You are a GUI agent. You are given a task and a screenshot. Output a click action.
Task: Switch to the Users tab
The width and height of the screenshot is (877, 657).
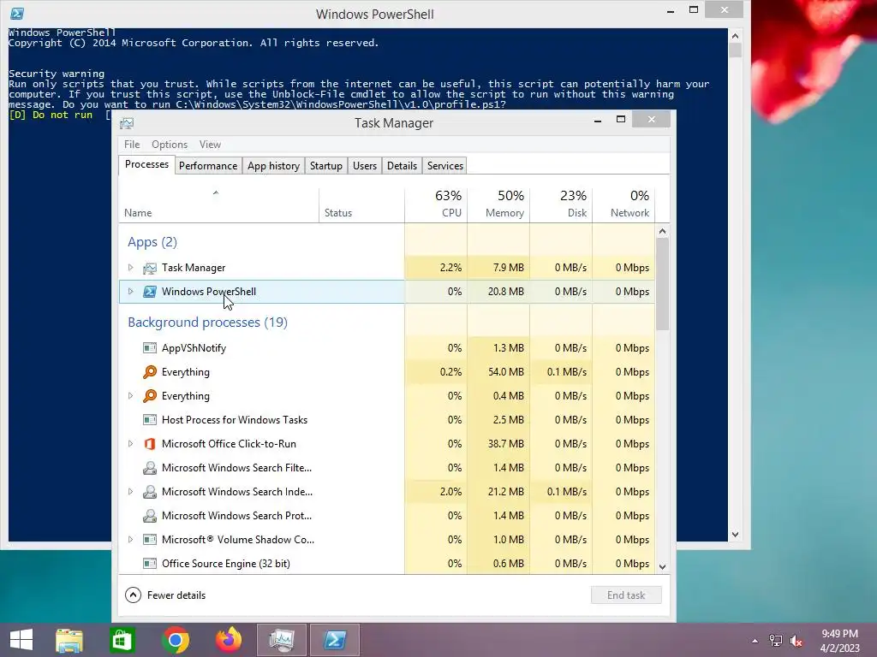[365, 166]
